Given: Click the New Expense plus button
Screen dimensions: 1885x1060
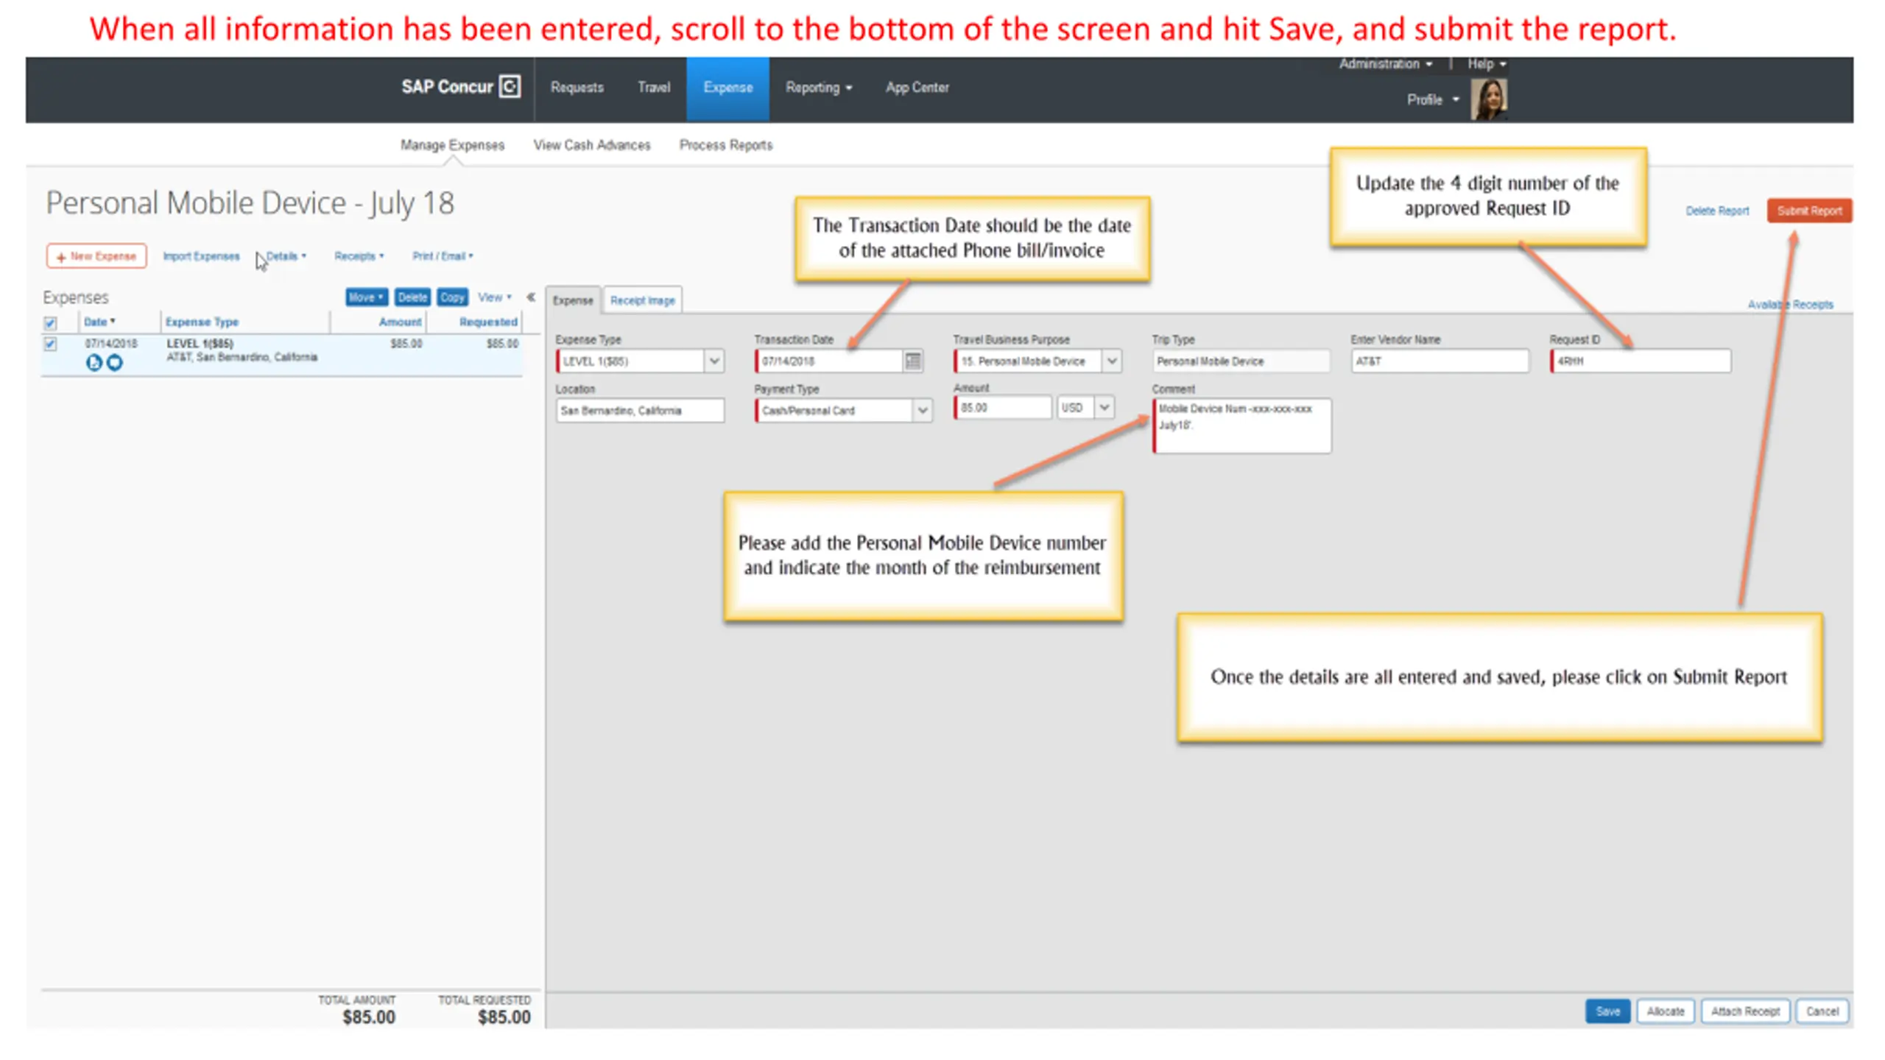Looking at the screenshot, I should [x=96, y=256].
